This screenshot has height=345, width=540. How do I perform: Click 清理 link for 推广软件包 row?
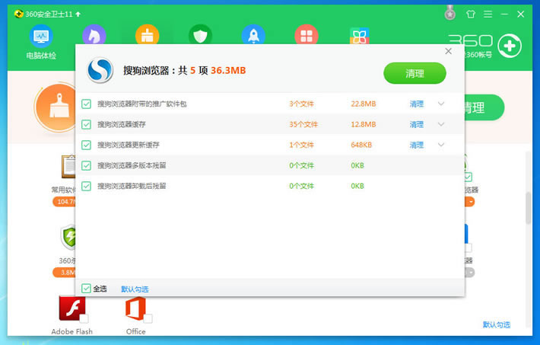click(416, 104)
